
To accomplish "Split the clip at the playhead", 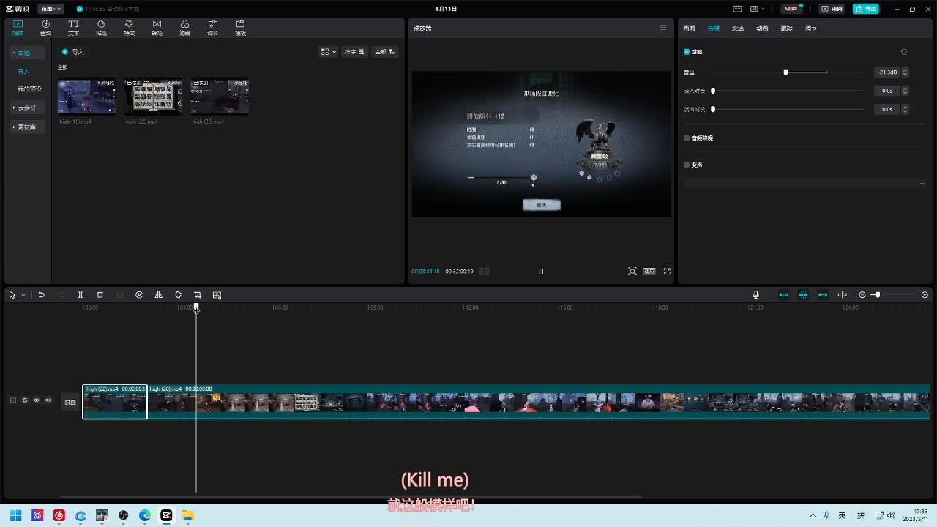I will [x=81, y=295].
